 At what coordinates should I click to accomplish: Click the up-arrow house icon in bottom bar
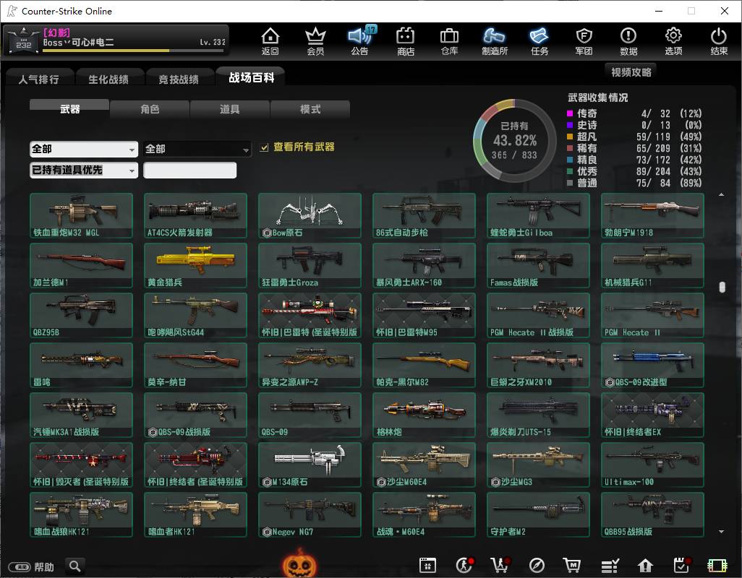coord(646,565)
